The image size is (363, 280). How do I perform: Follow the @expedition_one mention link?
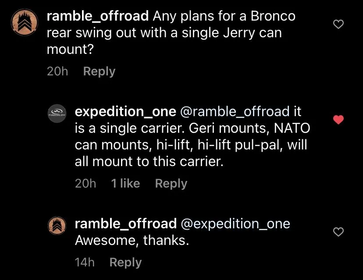[x=235, y=224]
